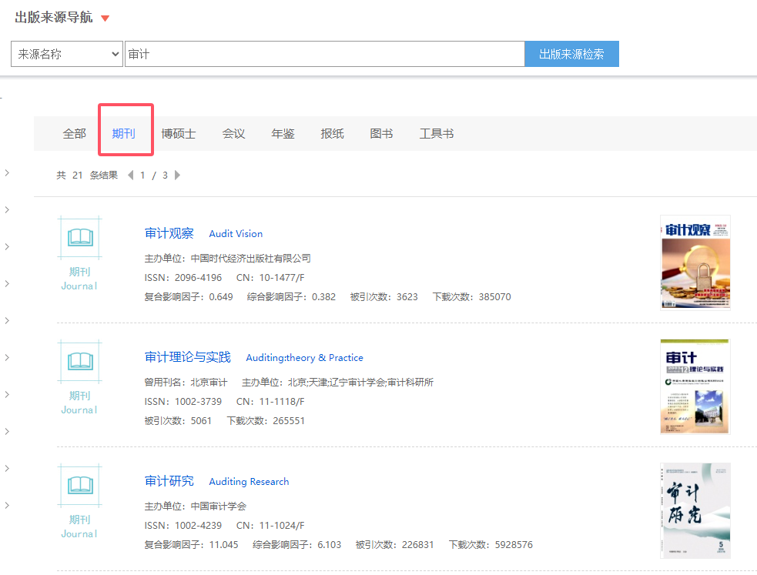Click the search text field containing 审计
The height and width of the screenshot is (575, 757).
tap(325, 54)
